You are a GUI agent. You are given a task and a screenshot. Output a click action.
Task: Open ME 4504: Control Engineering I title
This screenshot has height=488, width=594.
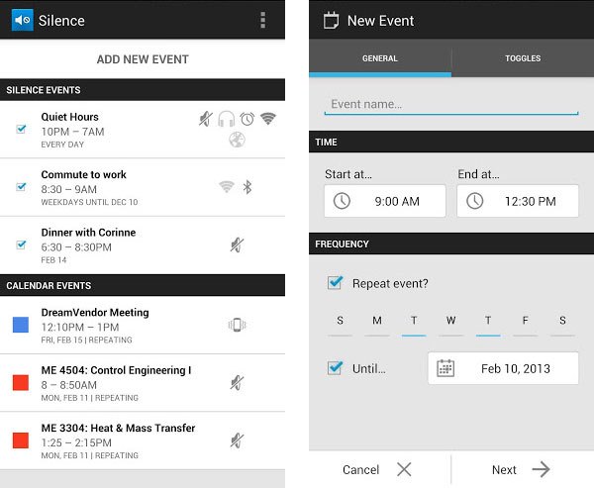click(116, 370)
